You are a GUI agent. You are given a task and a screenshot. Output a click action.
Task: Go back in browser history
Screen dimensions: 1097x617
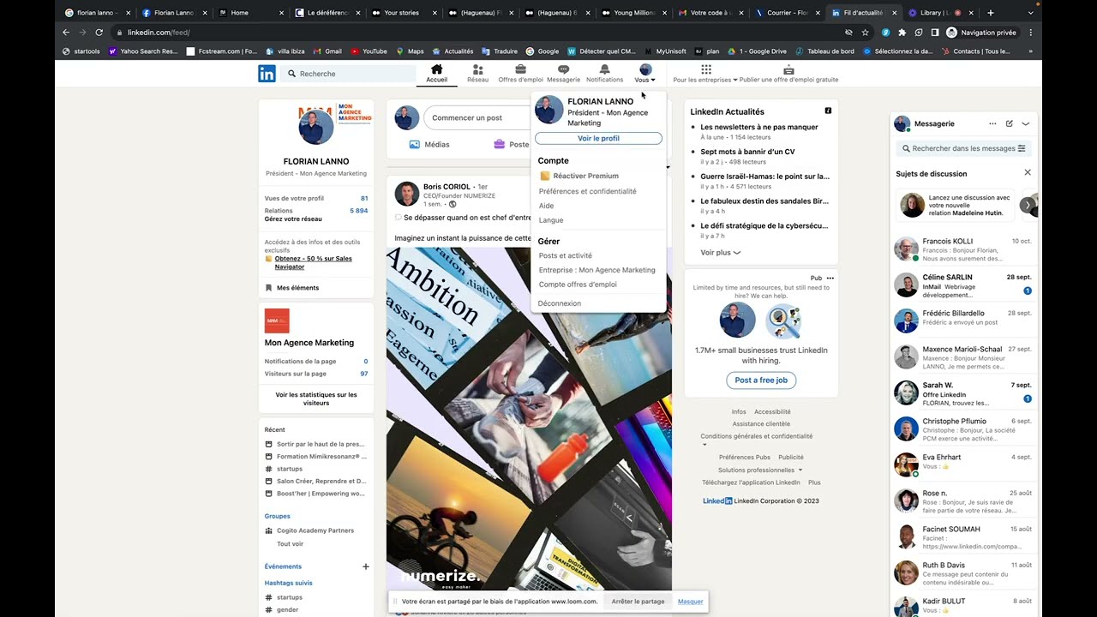click(x=66, y=32)
